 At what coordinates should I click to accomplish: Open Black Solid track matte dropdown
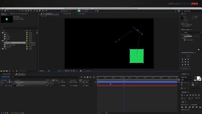pyautogui.click(x=75, y=85)
